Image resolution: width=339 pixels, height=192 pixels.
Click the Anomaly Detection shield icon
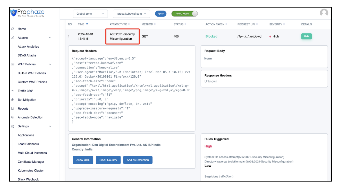12,117
